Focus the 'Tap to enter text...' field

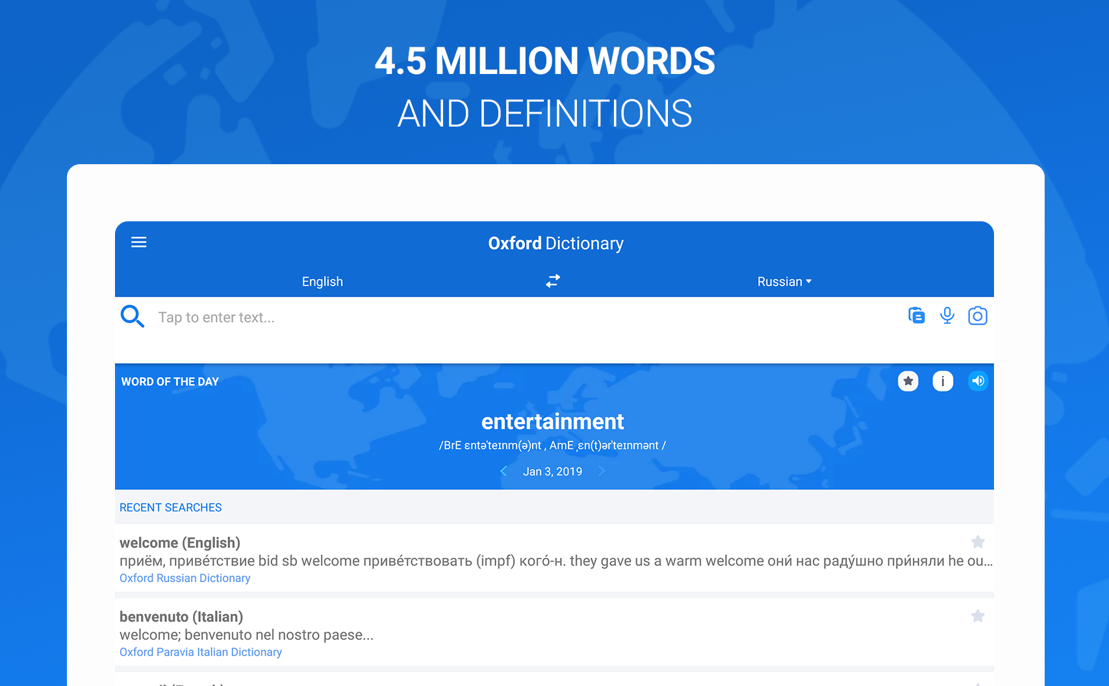click(x=216, y=317)
